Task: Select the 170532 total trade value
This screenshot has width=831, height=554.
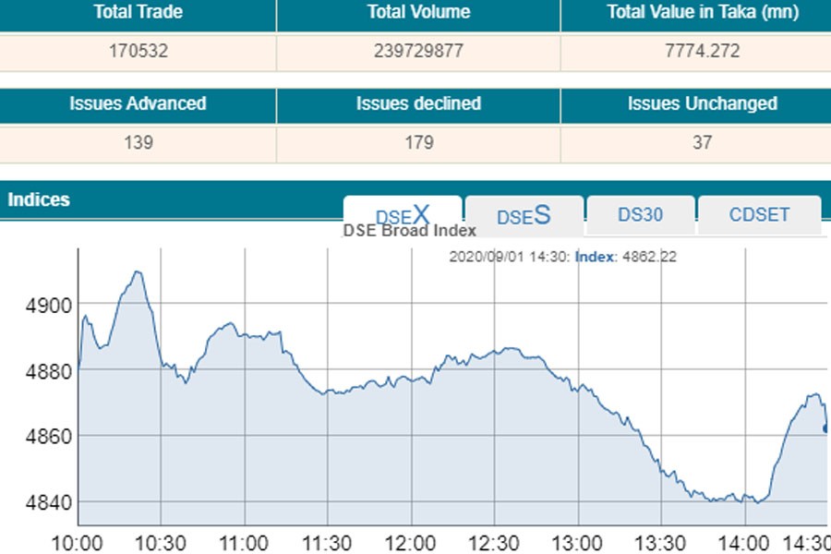Action: 138,52
